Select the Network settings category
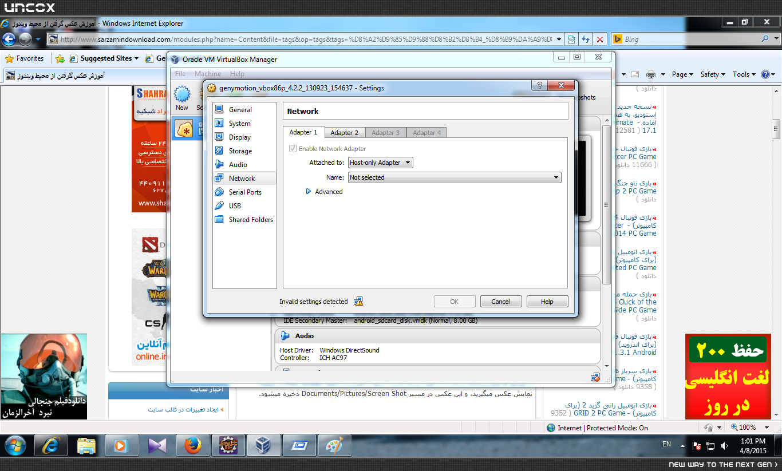Screen dimensions: 782x471 (244, 178)
